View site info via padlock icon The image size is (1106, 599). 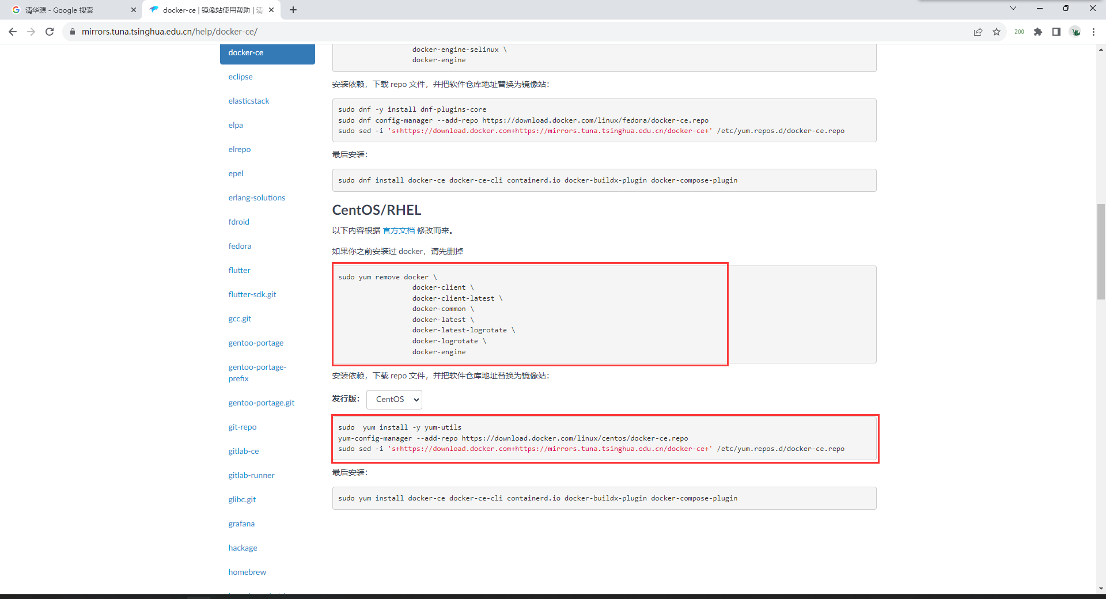tap(72, 32)
